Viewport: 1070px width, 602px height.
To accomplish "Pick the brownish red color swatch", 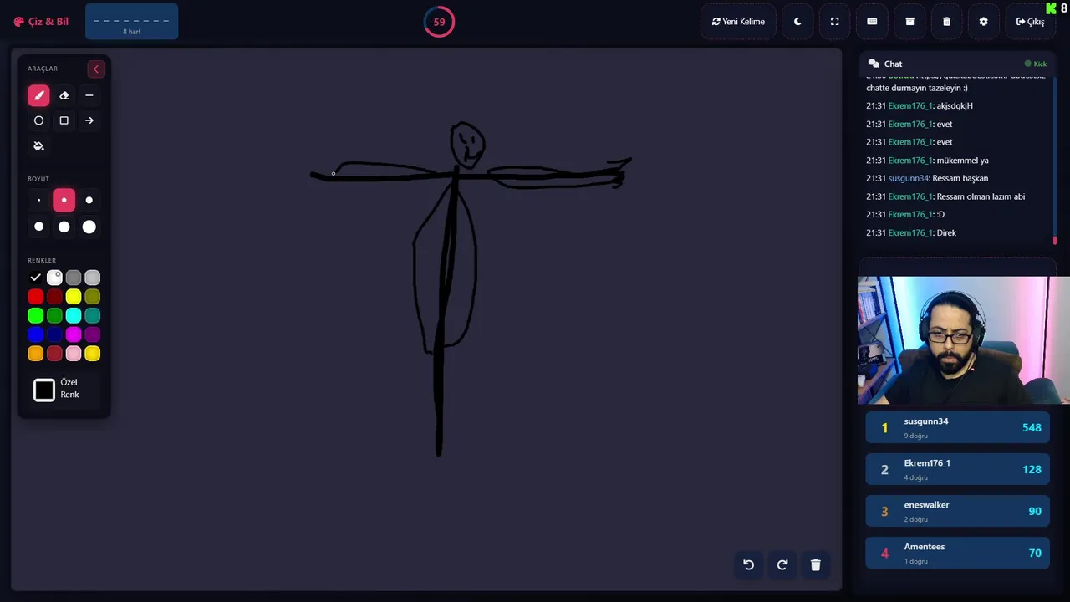I will 54,354.
